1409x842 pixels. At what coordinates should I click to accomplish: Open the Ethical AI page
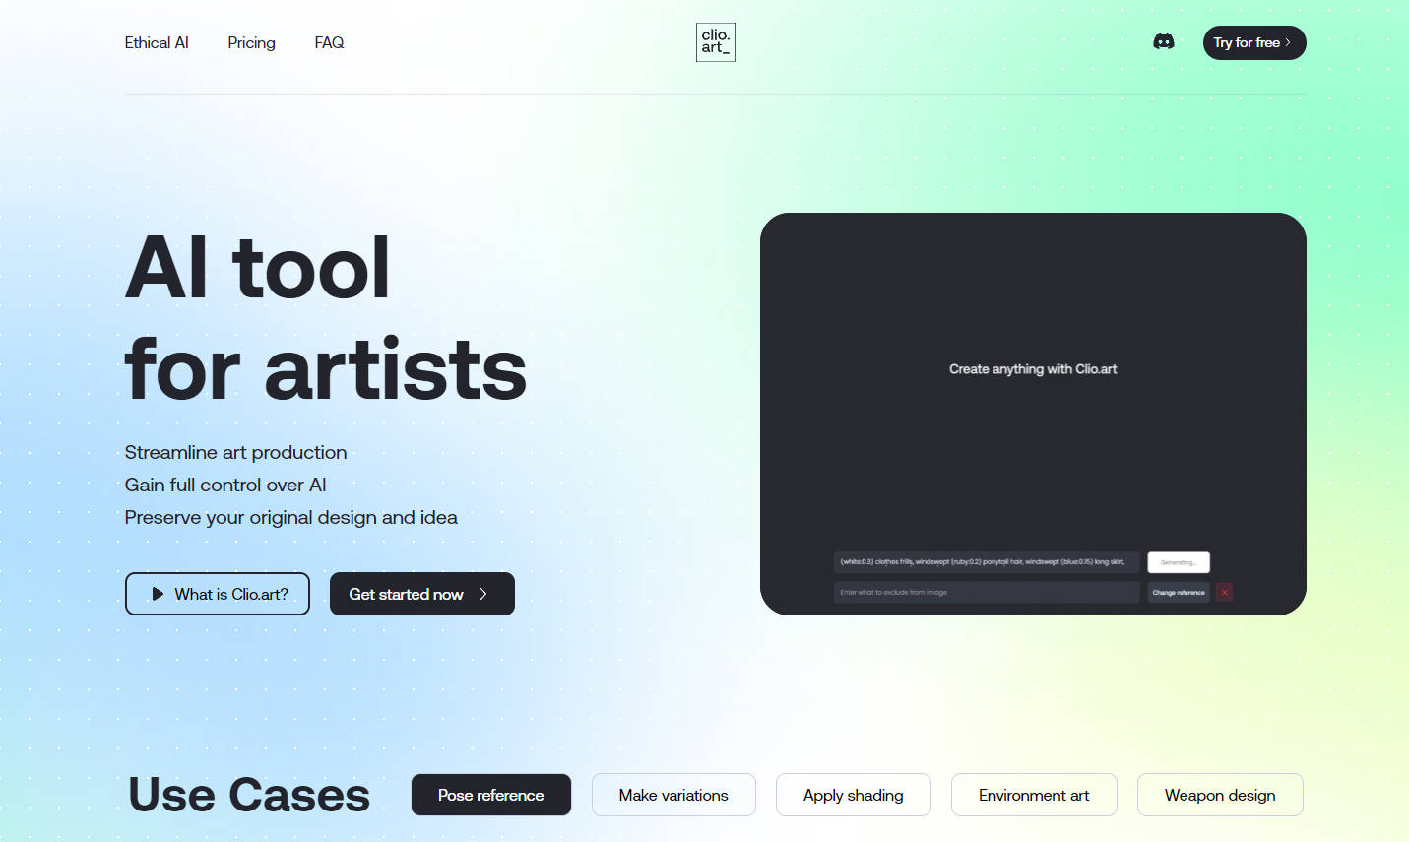(157, 42)
